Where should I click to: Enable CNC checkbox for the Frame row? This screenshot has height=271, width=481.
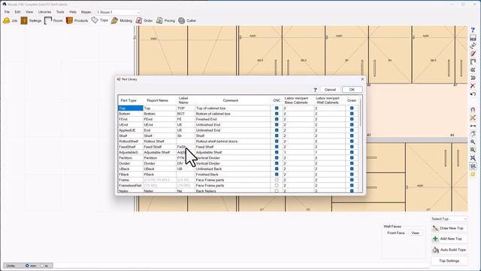pos(277,180)
